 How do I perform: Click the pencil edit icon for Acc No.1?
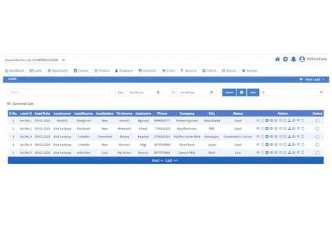tap(276, 120)
